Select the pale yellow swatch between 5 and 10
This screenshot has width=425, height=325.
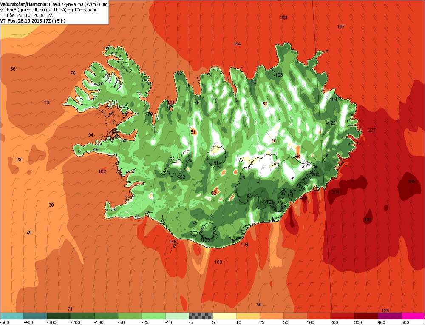pyautogui.click(x=224, y=316)
